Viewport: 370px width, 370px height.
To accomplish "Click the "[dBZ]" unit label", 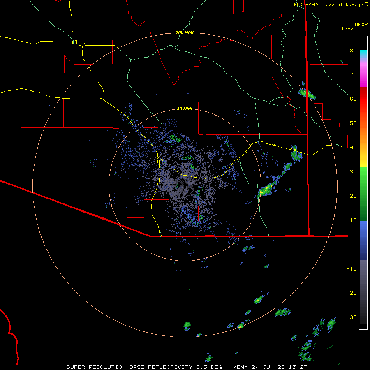I will click(x=349, y=29).
